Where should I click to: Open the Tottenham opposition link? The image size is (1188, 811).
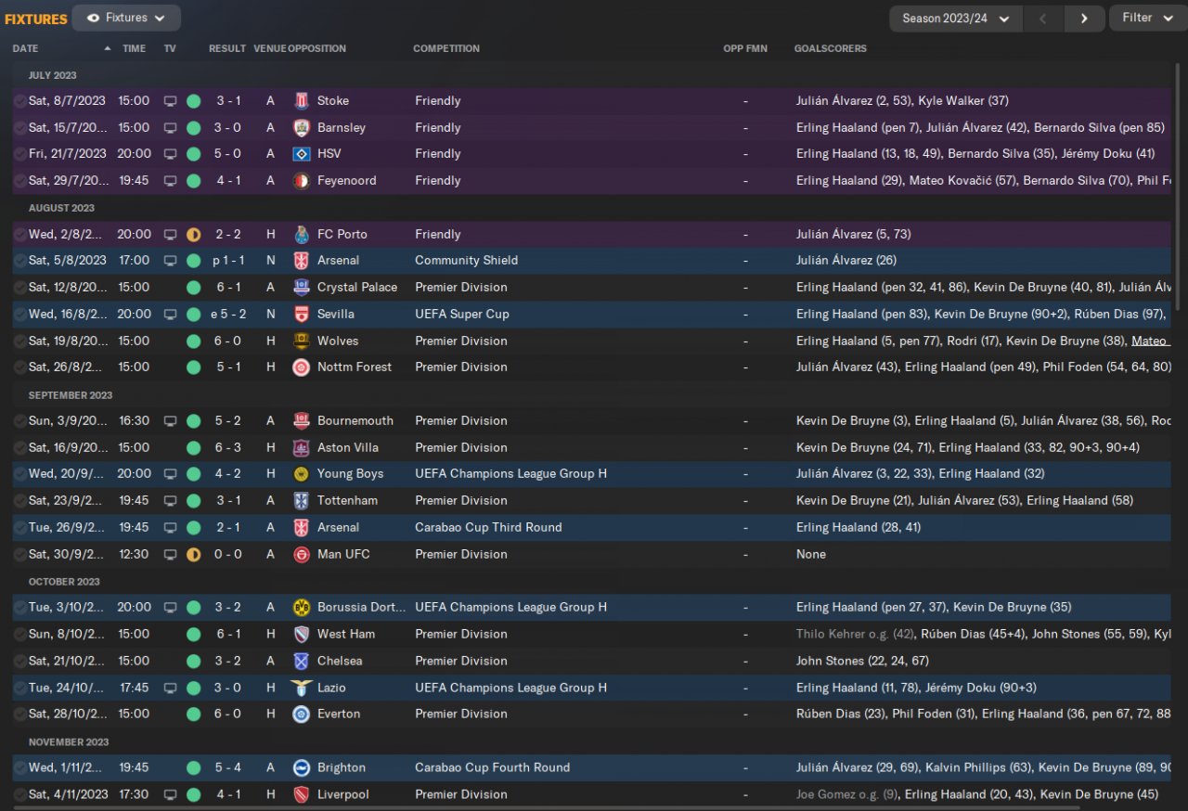tap(347, 501)
